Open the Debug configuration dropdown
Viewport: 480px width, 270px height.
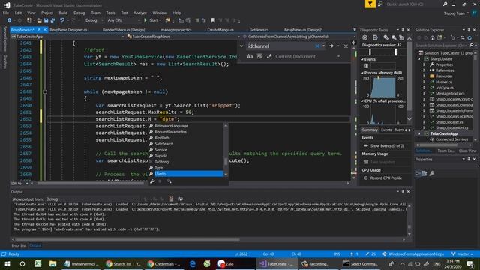pos(102,20)
